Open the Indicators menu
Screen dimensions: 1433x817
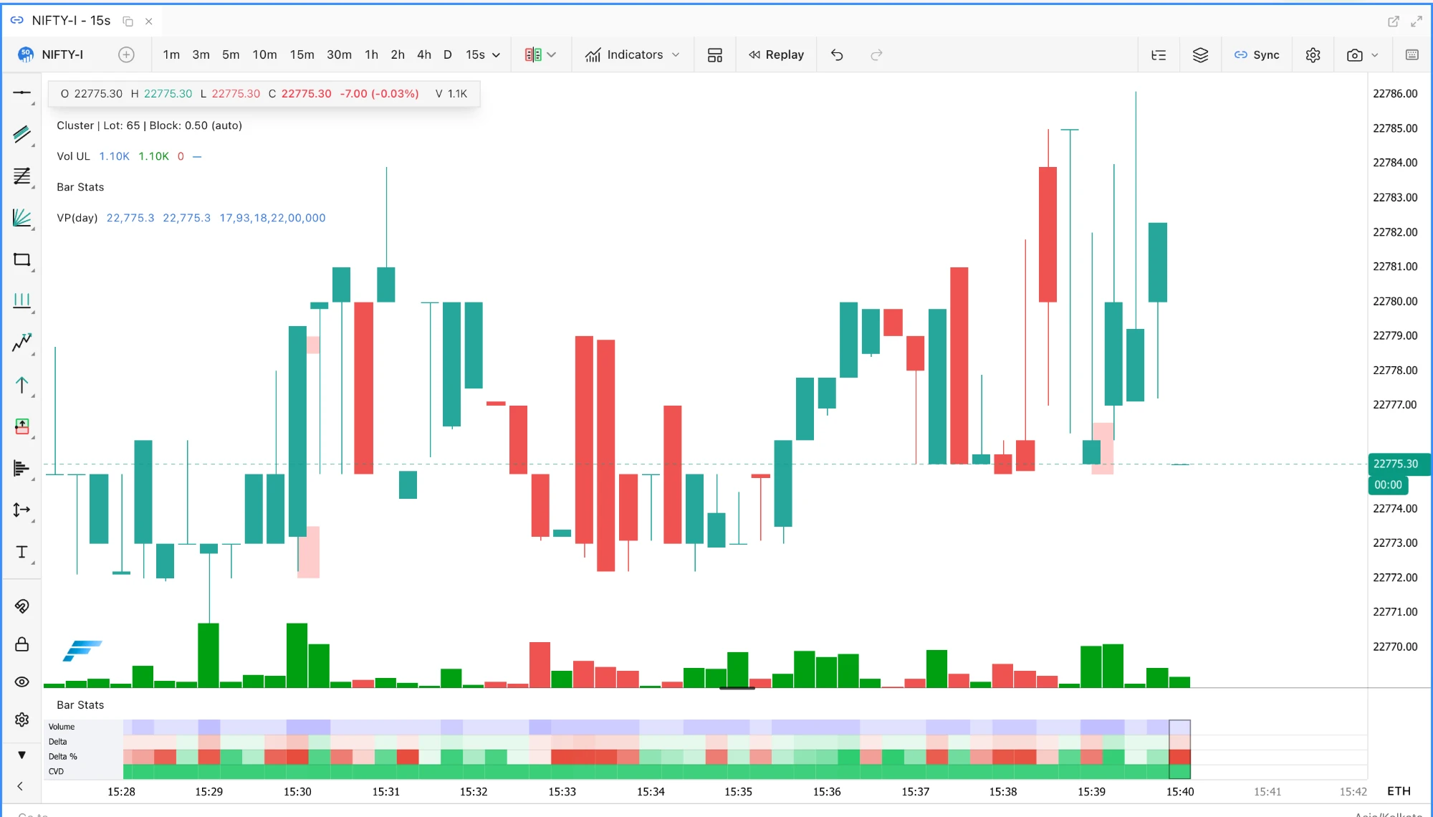(x=632, y=54)
